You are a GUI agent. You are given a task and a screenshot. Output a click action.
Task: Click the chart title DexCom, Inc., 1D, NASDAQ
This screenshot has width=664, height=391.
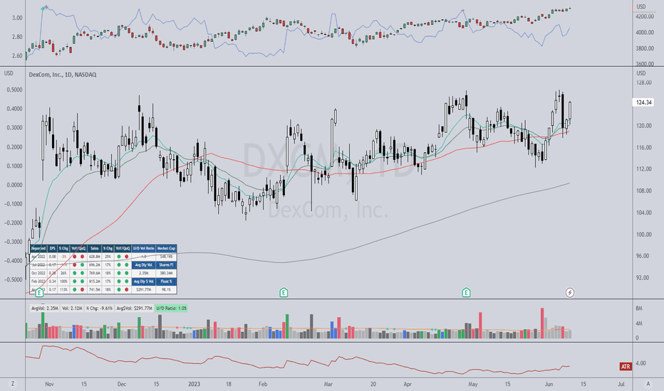[63, 75]
